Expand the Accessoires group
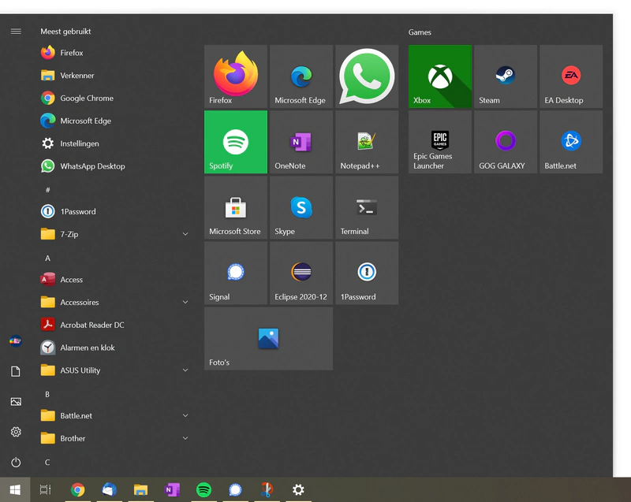 click(x=185, y=302)
